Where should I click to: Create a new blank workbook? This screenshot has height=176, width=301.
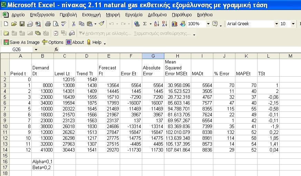6,24
